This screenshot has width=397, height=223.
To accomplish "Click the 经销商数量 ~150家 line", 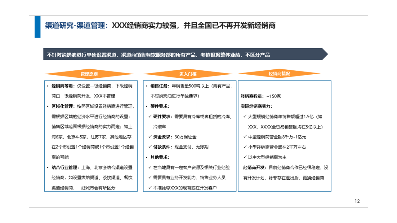I will tap(261, 96).
